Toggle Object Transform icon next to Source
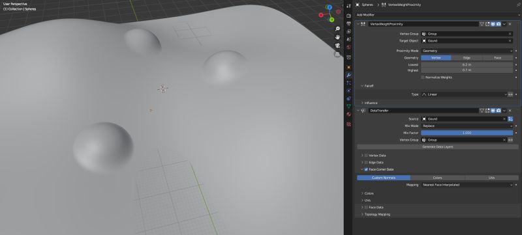522x235 pixels. 510,119
